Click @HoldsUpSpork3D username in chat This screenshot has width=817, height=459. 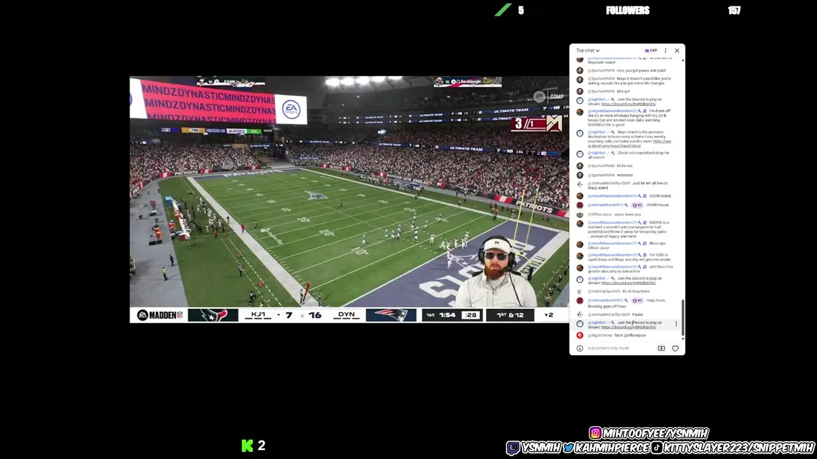(x=604, y=291)
